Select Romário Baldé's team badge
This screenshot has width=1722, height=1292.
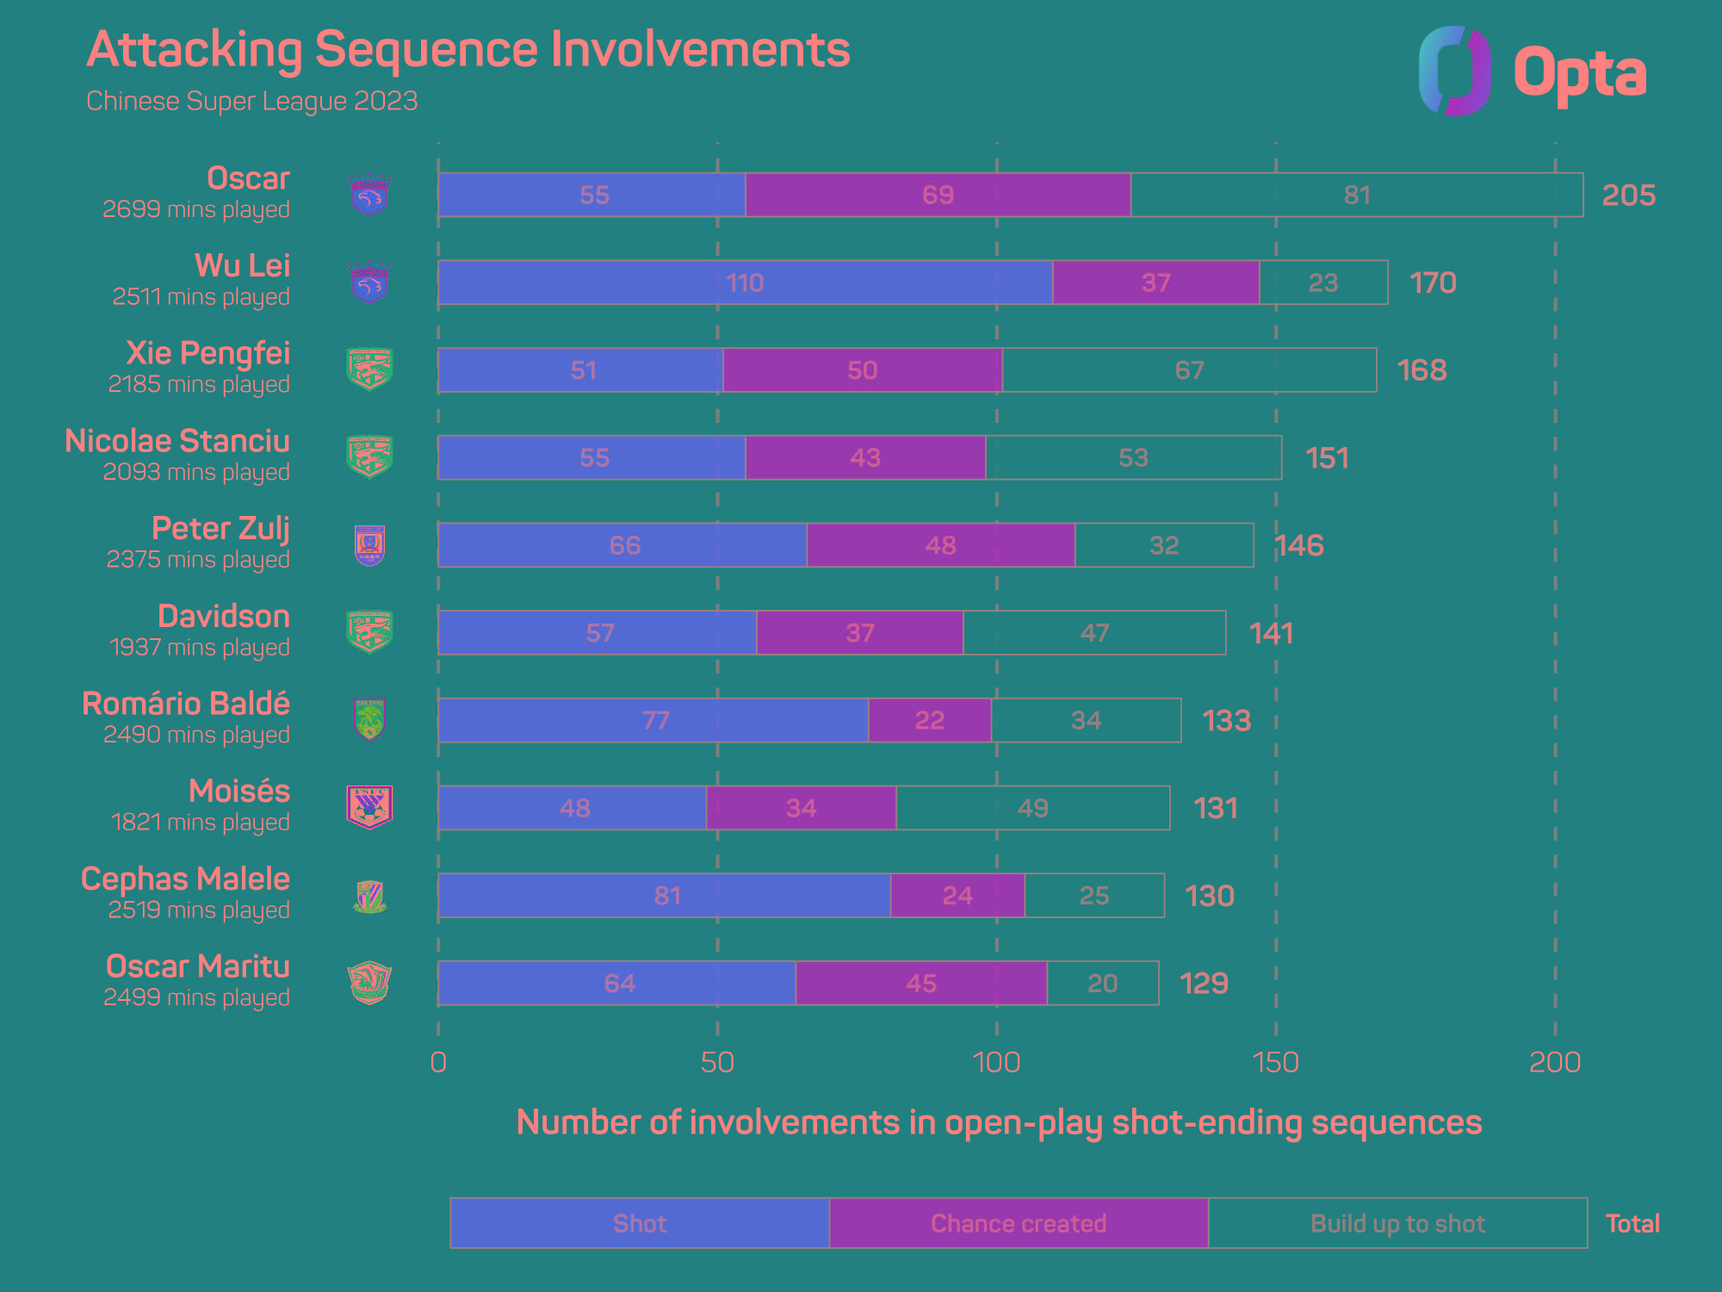click(x=369, y=720)
